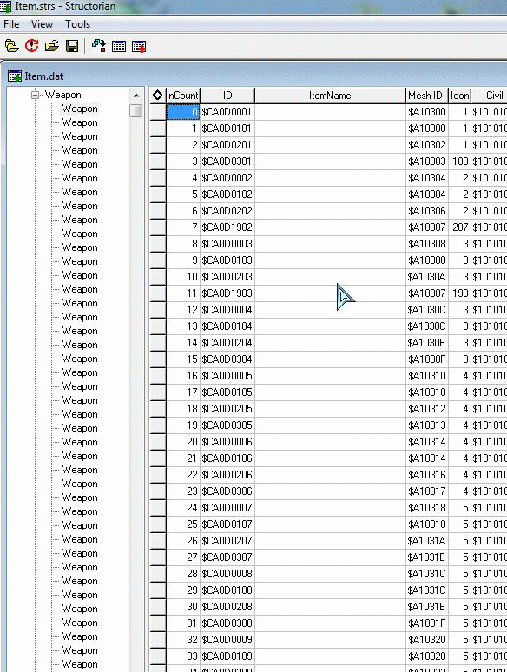
Task: Click the ID column header
Action: (x=227, y=96)
